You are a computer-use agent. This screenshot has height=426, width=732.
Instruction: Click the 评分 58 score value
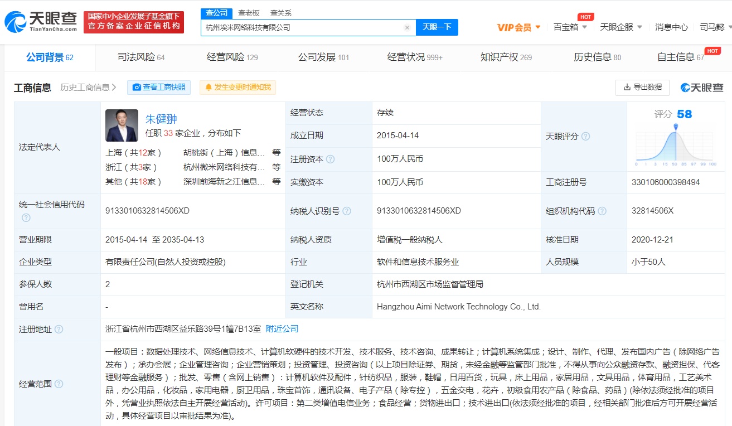point(673,114)
